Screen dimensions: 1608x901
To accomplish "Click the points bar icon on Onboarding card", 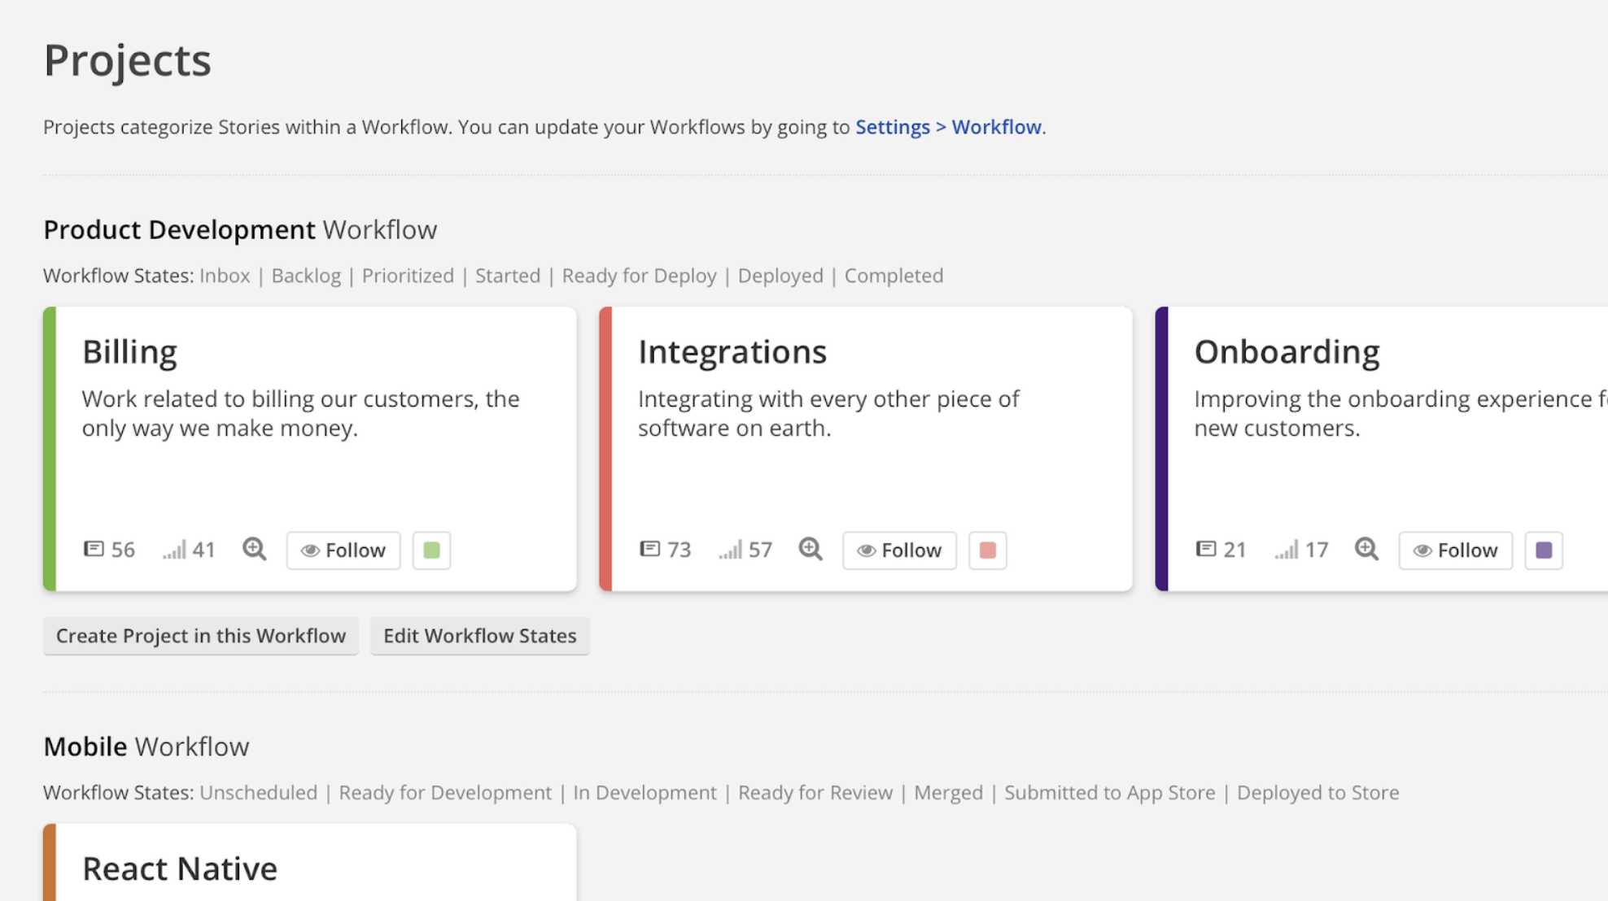I will point(1287,551).
